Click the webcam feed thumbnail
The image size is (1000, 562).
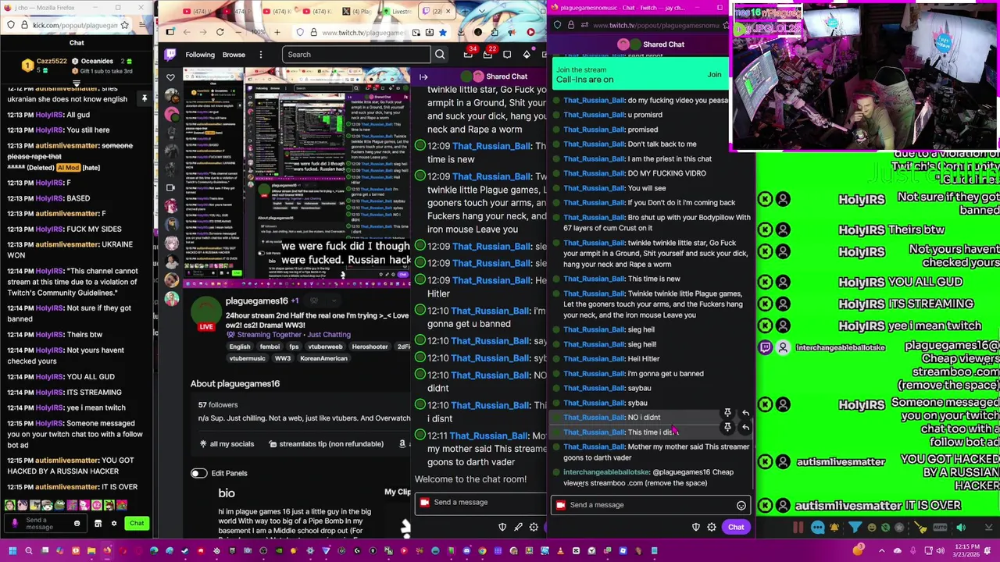click(x=864, y=76)
